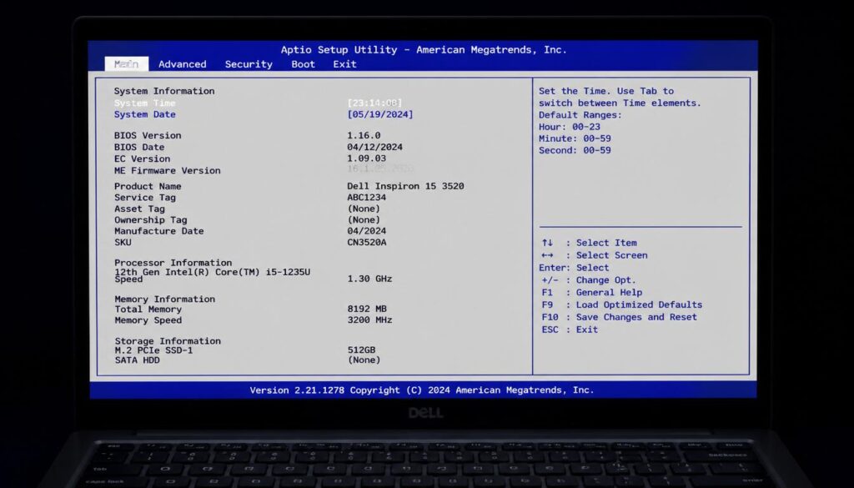Click the EC Version value 1.09.03
854x488 pixels.
(367, 158)
